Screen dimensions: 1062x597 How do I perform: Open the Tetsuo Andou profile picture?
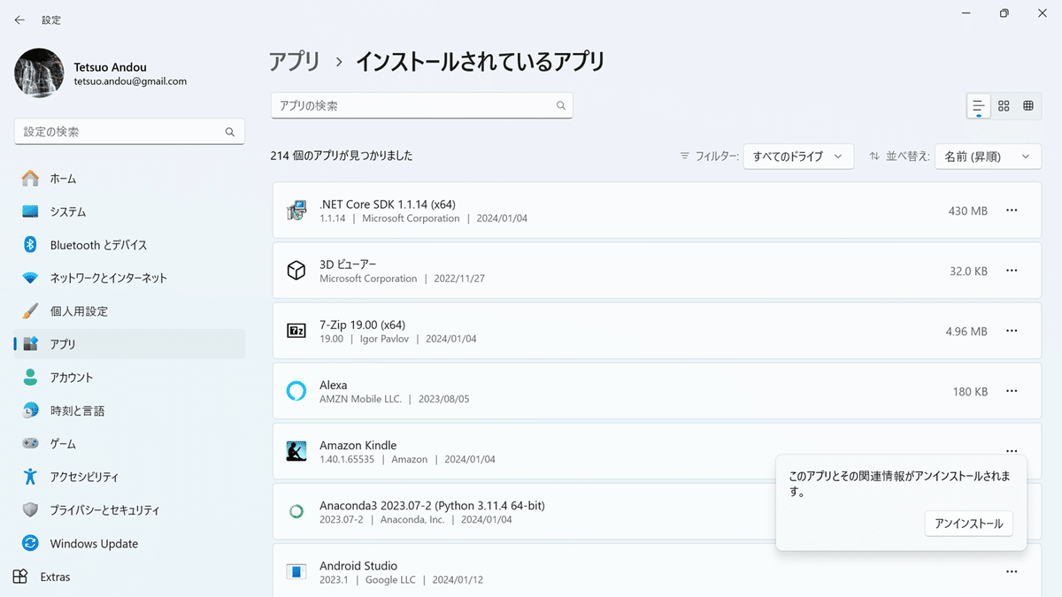pyautogui.click(x=39, y=73)
